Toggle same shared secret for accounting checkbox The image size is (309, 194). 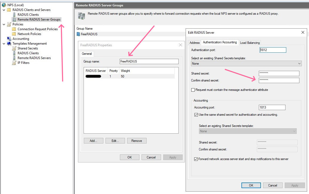pos(196,115)
